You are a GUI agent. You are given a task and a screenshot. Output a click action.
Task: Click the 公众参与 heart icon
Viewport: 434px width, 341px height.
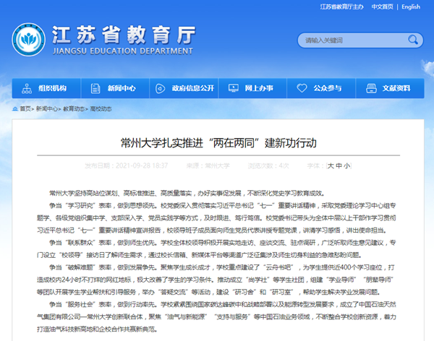302,88
